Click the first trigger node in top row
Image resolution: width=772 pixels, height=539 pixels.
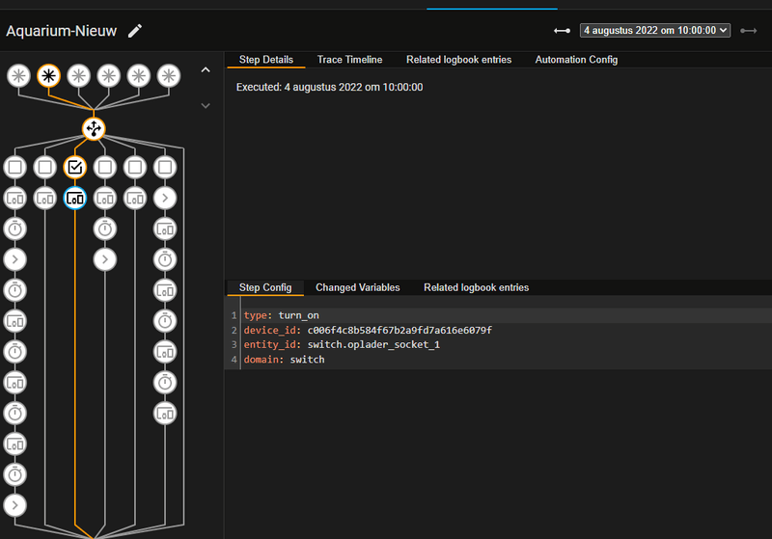click(x=18, y=75)
